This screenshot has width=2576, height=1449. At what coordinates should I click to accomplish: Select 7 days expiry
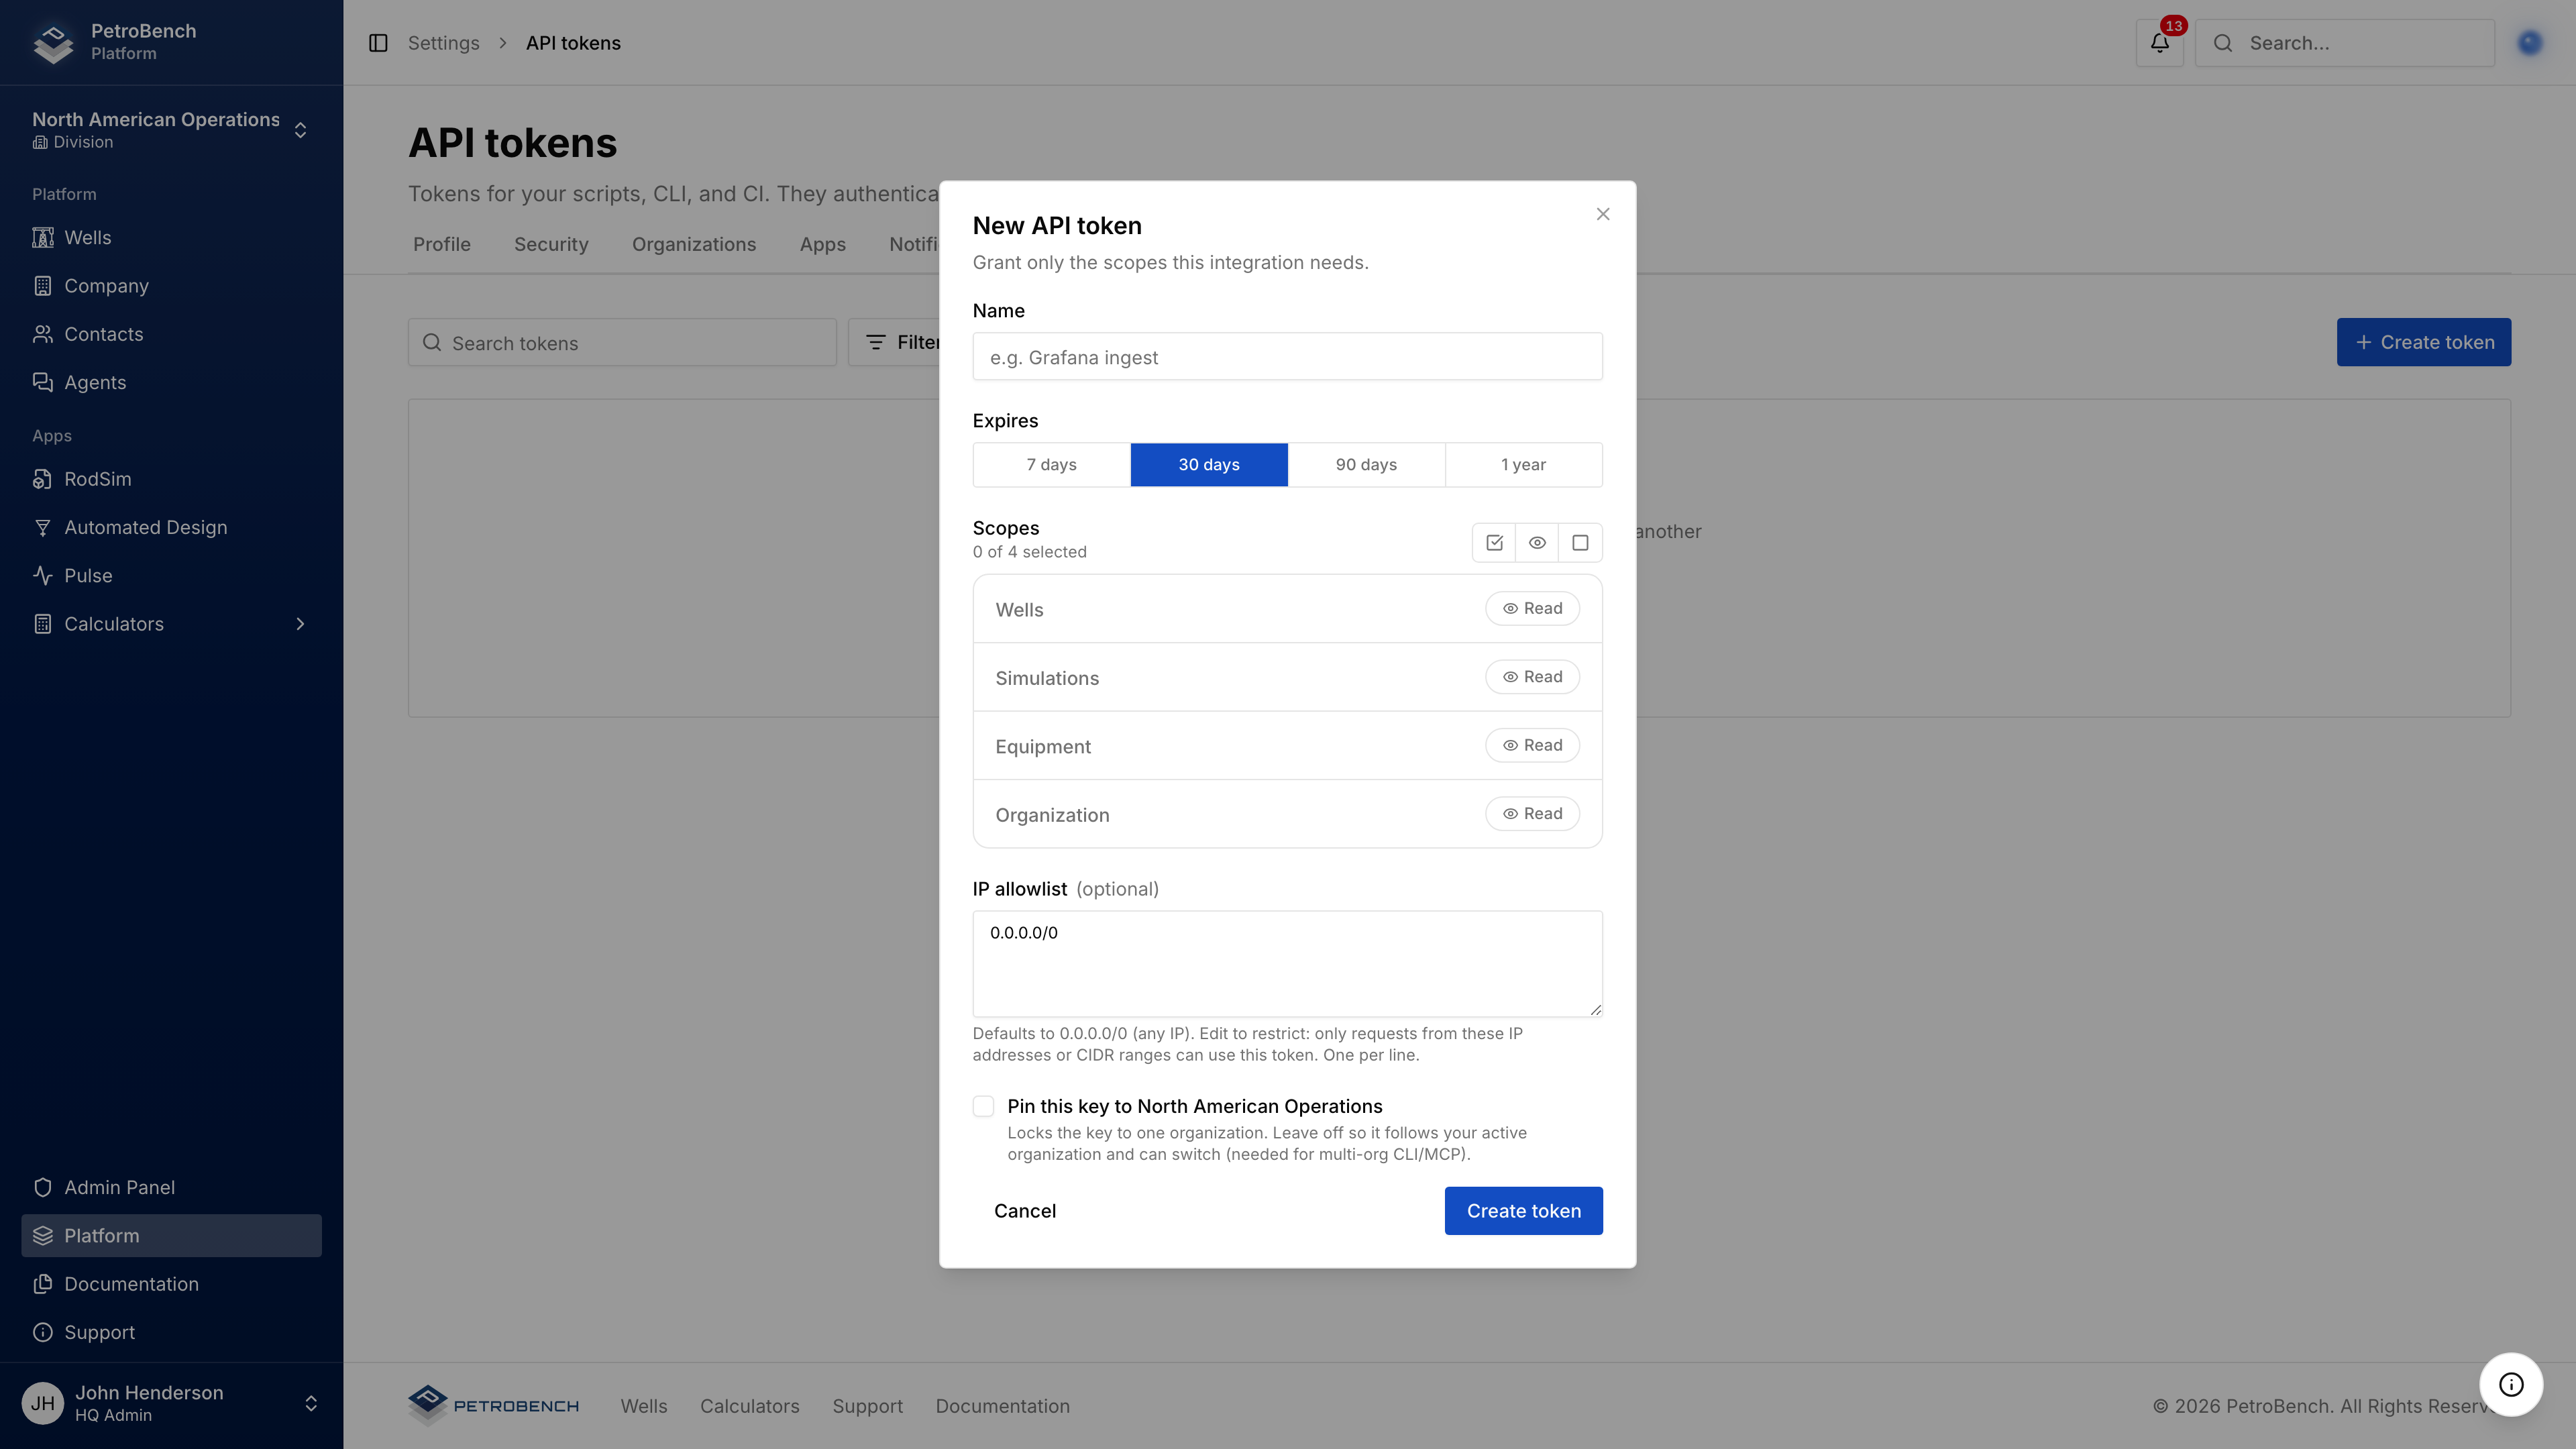tap(1052, 465)
